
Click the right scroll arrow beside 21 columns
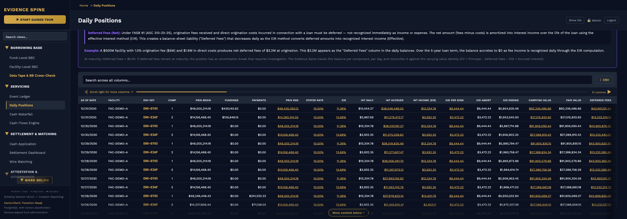(x=609, y=92)
